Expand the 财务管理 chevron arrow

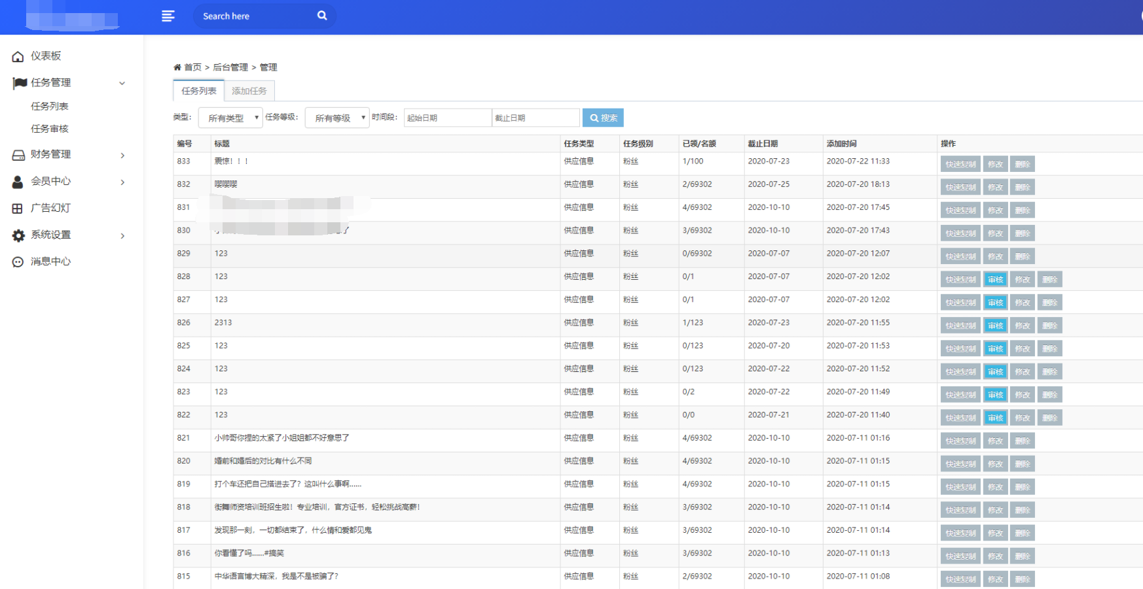coord(122,156)
